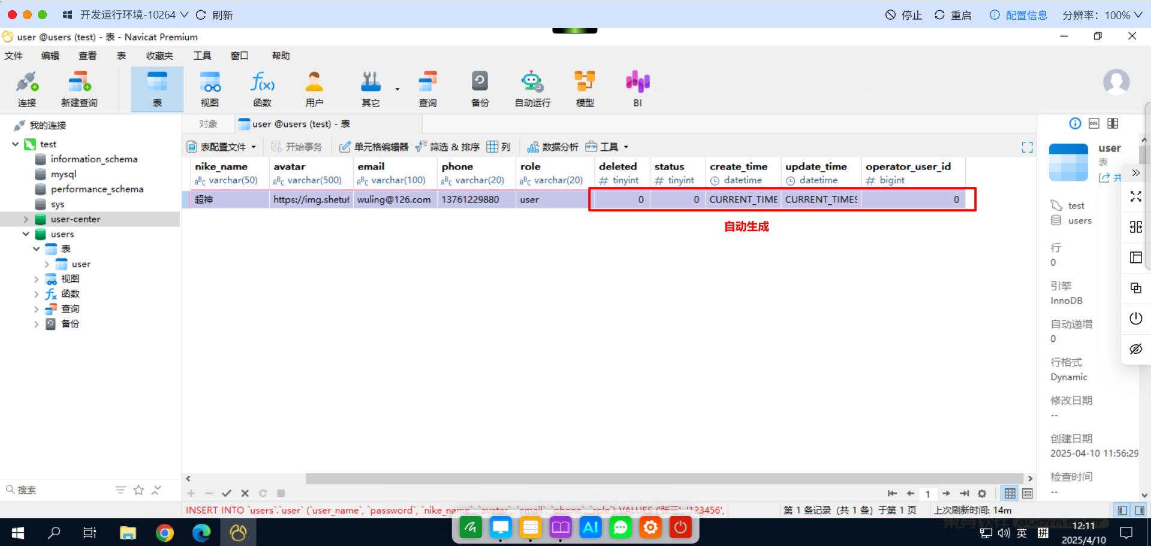
Task: Open page settings gear icon
Action: 982,493
